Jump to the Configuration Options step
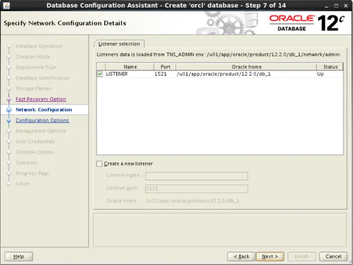The image size is (353, 265). click(42, 120)
